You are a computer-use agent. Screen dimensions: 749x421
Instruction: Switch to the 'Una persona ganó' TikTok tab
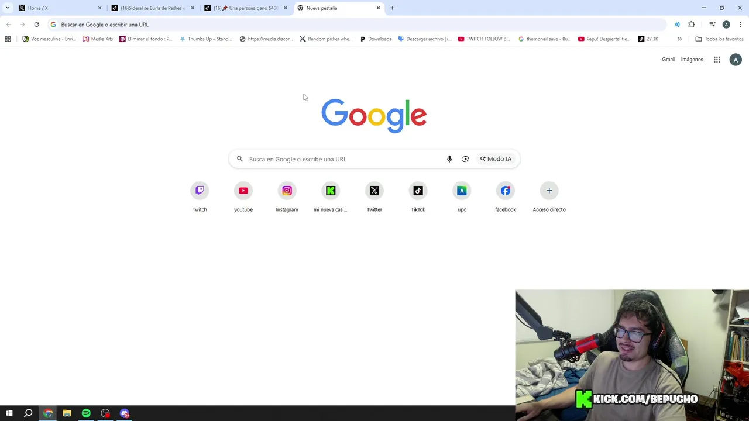[x=246, y=8]
